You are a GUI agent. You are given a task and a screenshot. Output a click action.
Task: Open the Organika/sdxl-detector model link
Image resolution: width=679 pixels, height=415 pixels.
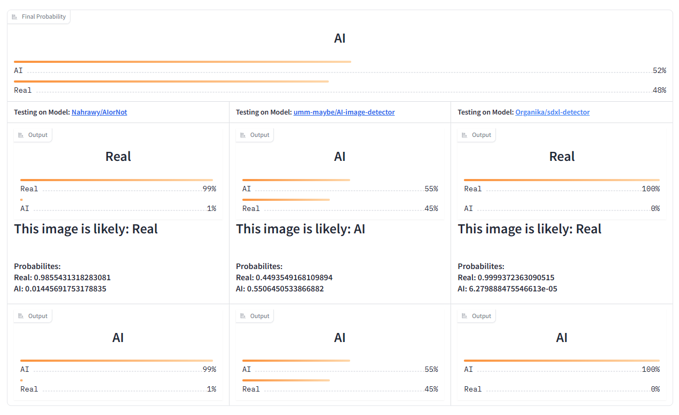click(552, 112)
